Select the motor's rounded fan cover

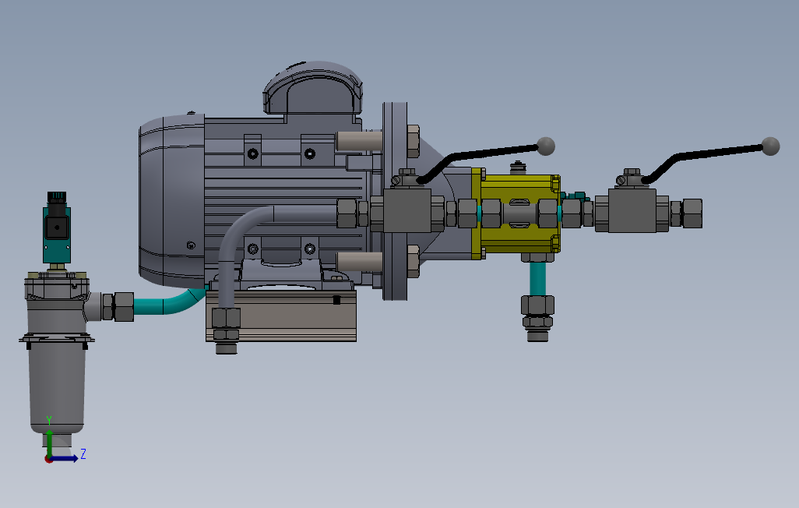pos(172,202)
